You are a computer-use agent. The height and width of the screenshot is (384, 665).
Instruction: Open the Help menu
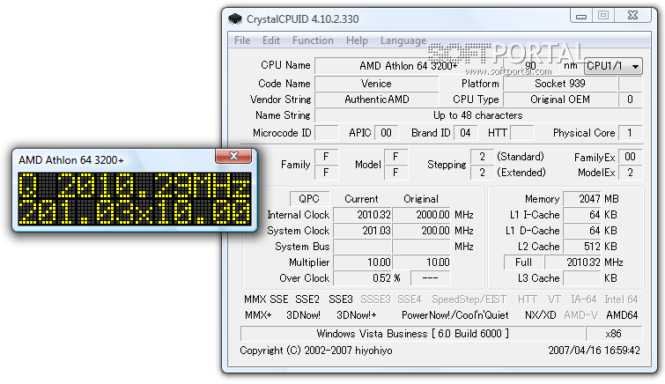tap(357, 41)
